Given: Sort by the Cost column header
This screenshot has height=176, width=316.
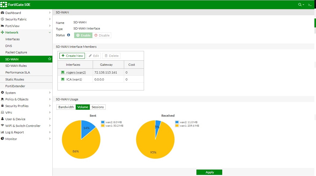Looking at the screenshot, I should coord(134,65).
